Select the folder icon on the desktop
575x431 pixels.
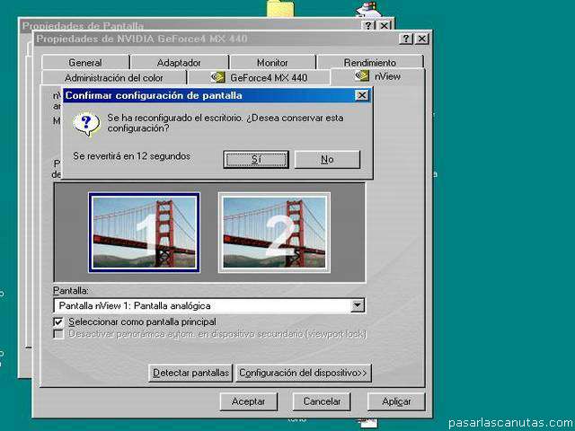(x=280, y=8)
